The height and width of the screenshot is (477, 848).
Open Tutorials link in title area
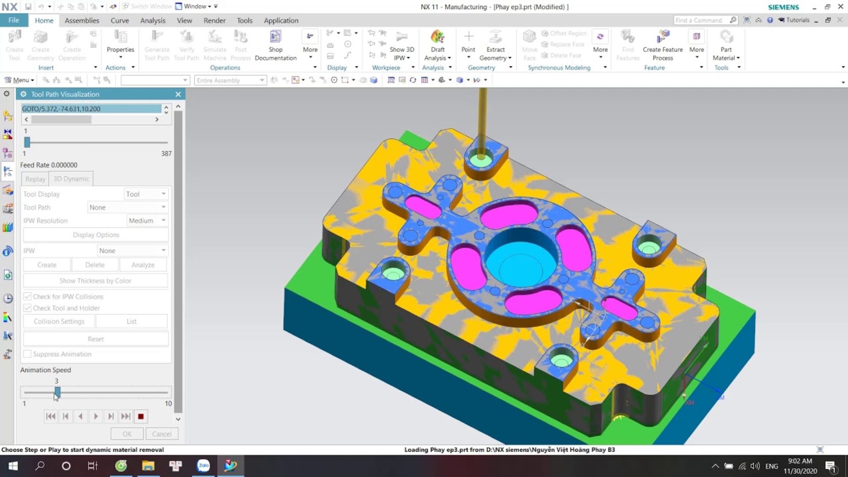[793, 20]
